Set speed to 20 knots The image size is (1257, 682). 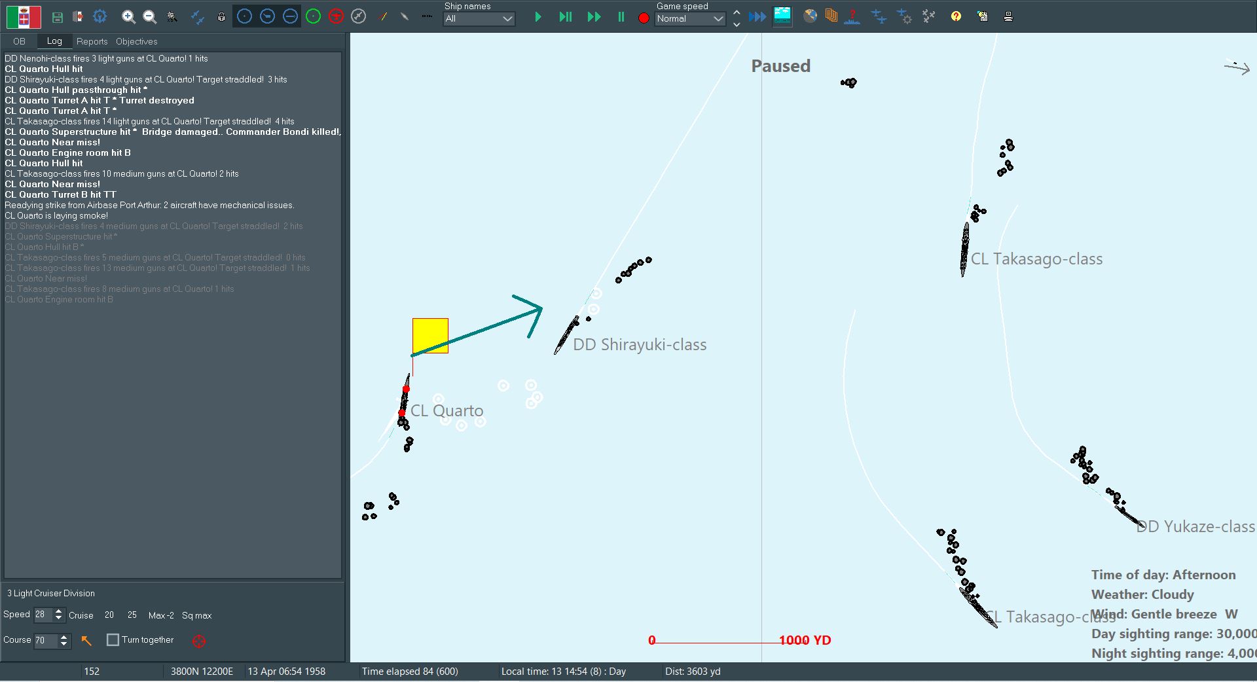pos(109,615)
